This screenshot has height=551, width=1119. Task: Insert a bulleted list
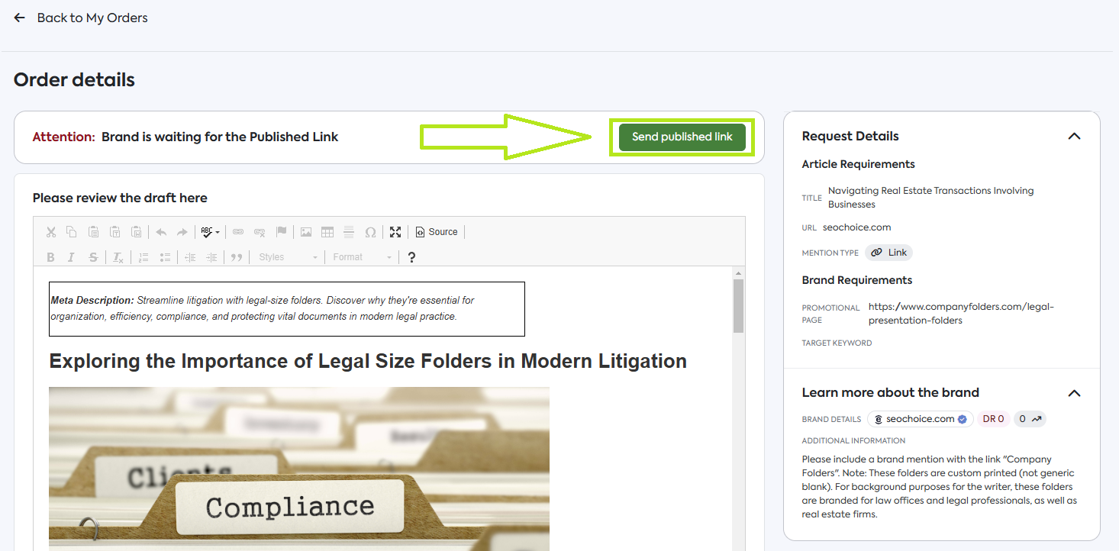(x=165, y=257)
